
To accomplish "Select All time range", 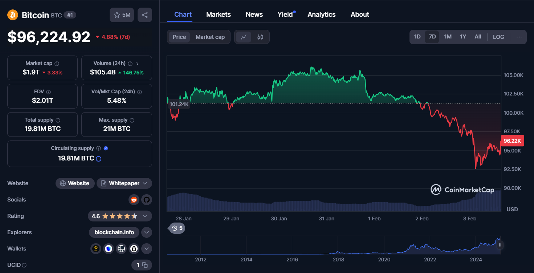I will point(478,37).
